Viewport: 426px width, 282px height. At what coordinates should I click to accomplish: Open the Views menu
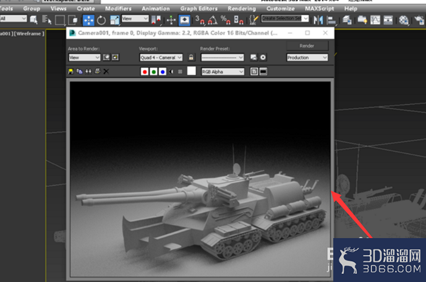tap(58, 9)
